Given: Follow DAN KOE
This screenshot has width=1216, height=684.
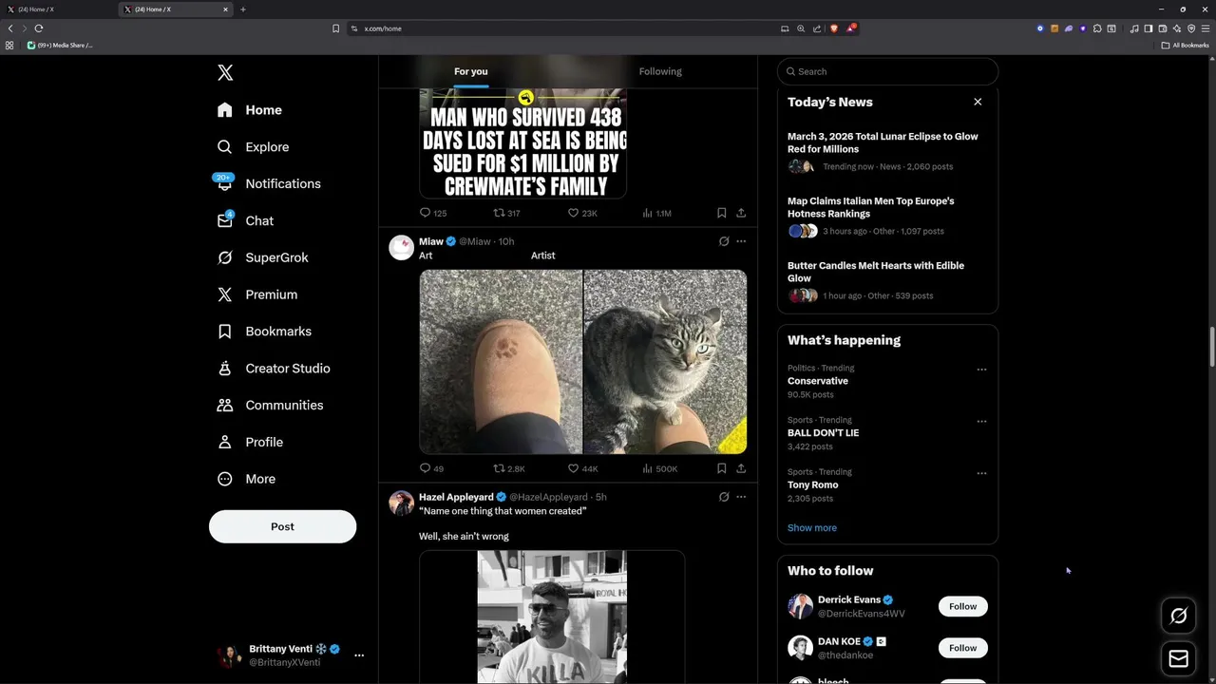Looking at the screenshot, I should point(962,648).
